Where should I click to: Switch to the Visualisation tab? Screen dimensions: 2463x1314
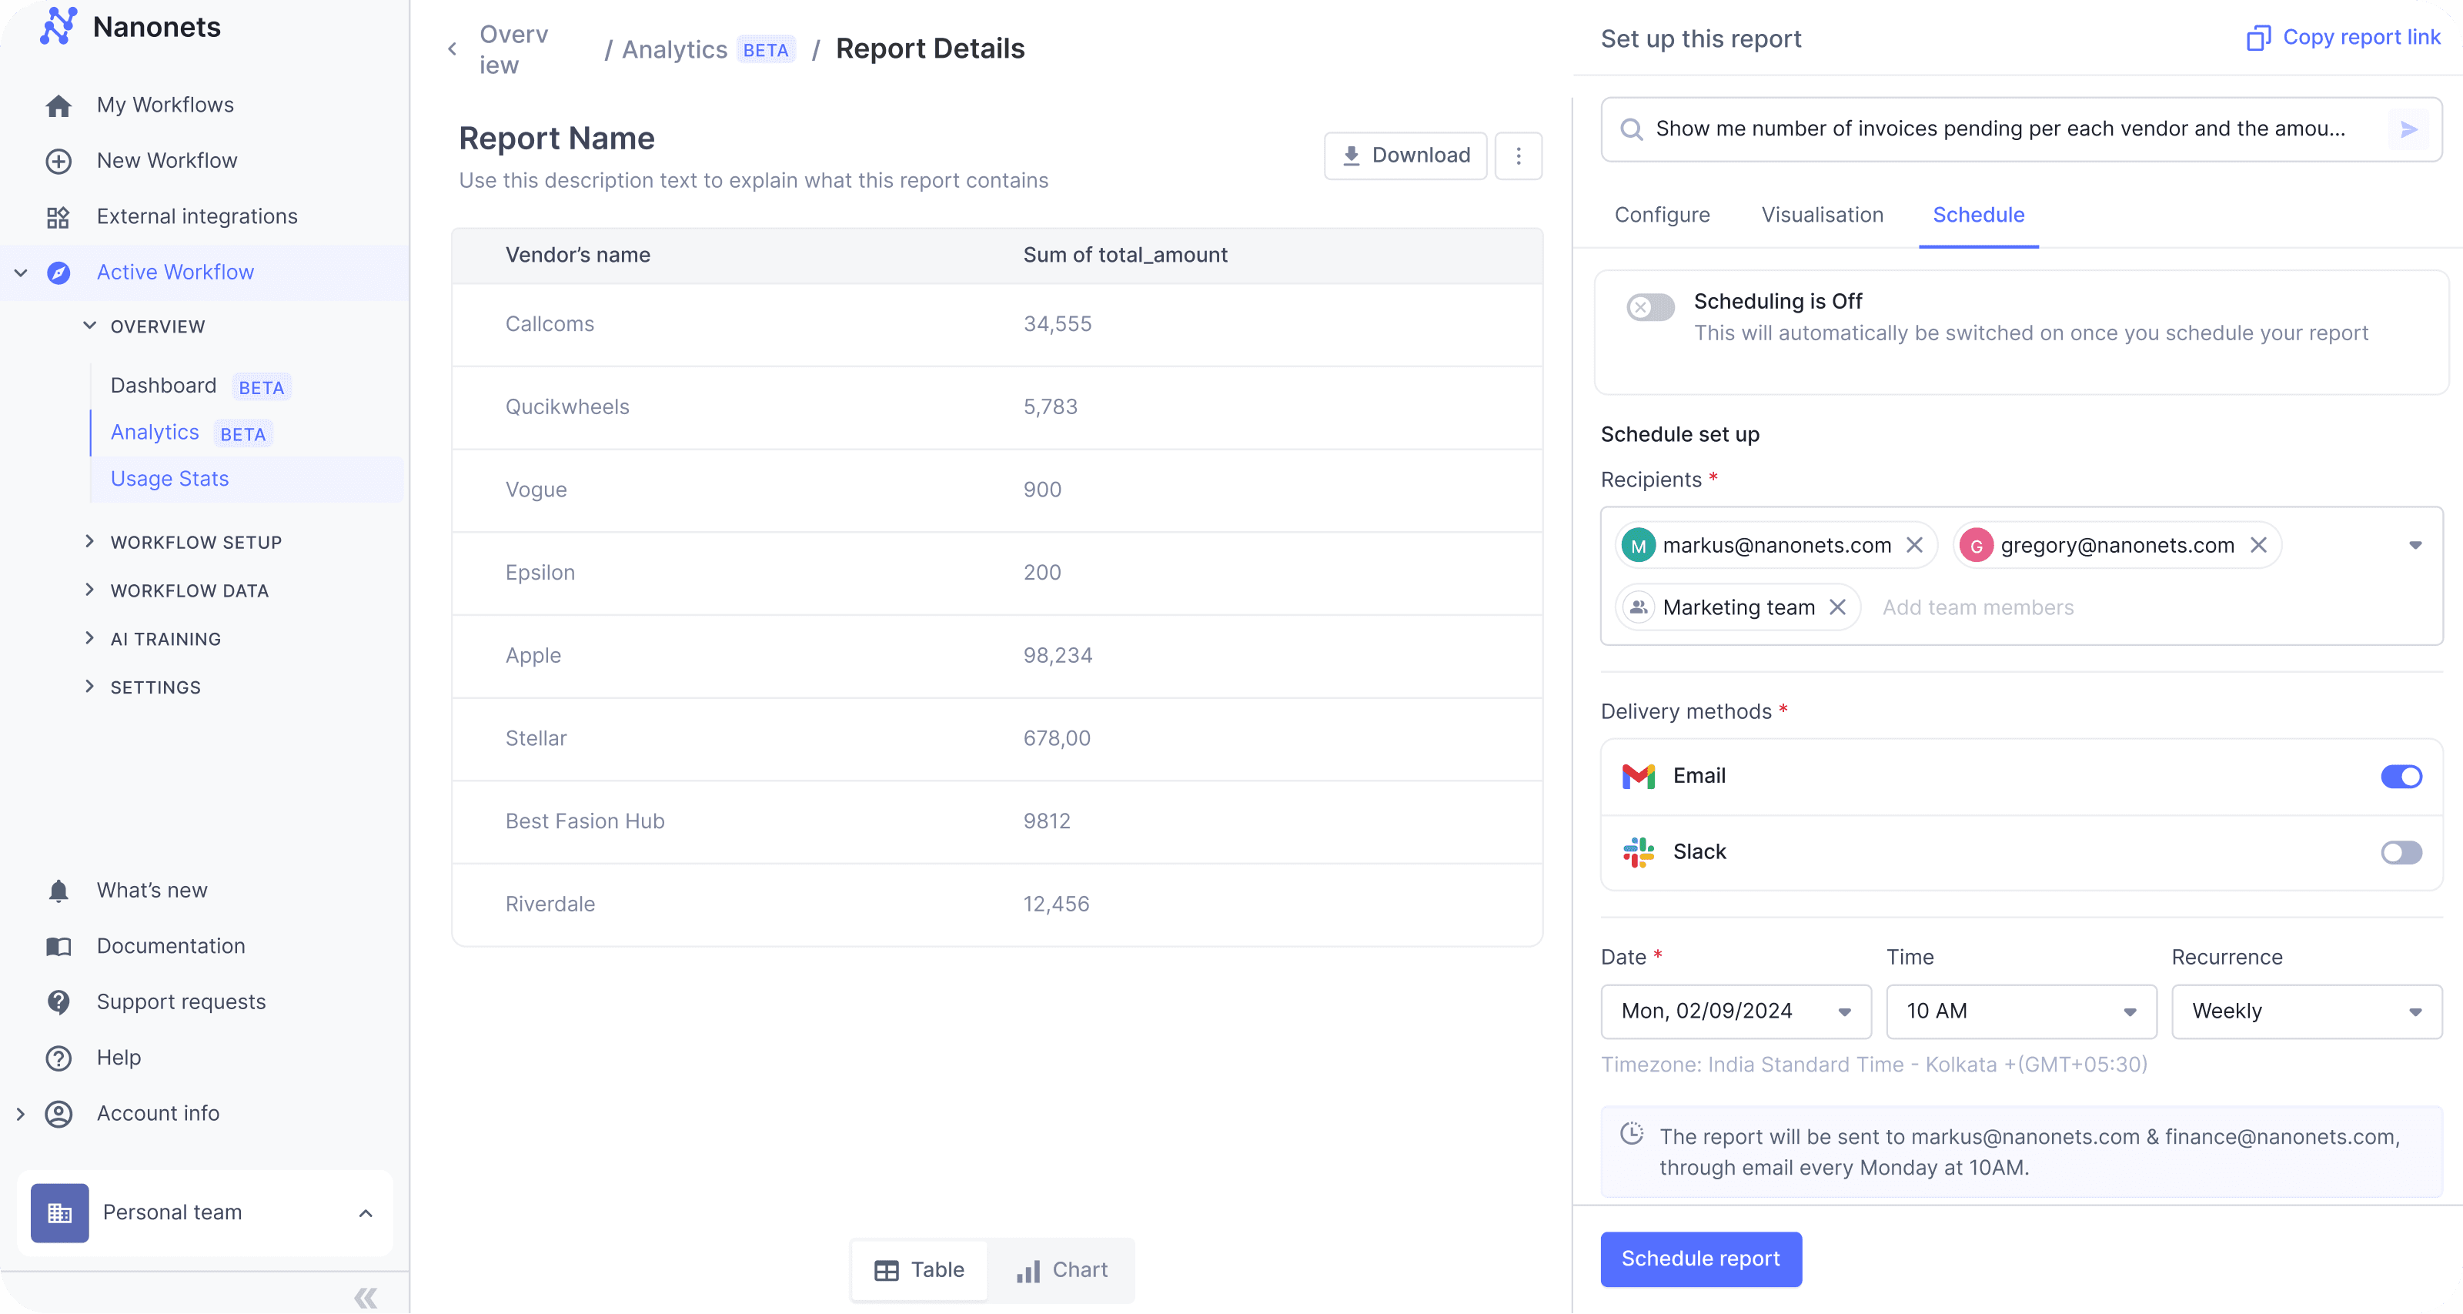1821,216
